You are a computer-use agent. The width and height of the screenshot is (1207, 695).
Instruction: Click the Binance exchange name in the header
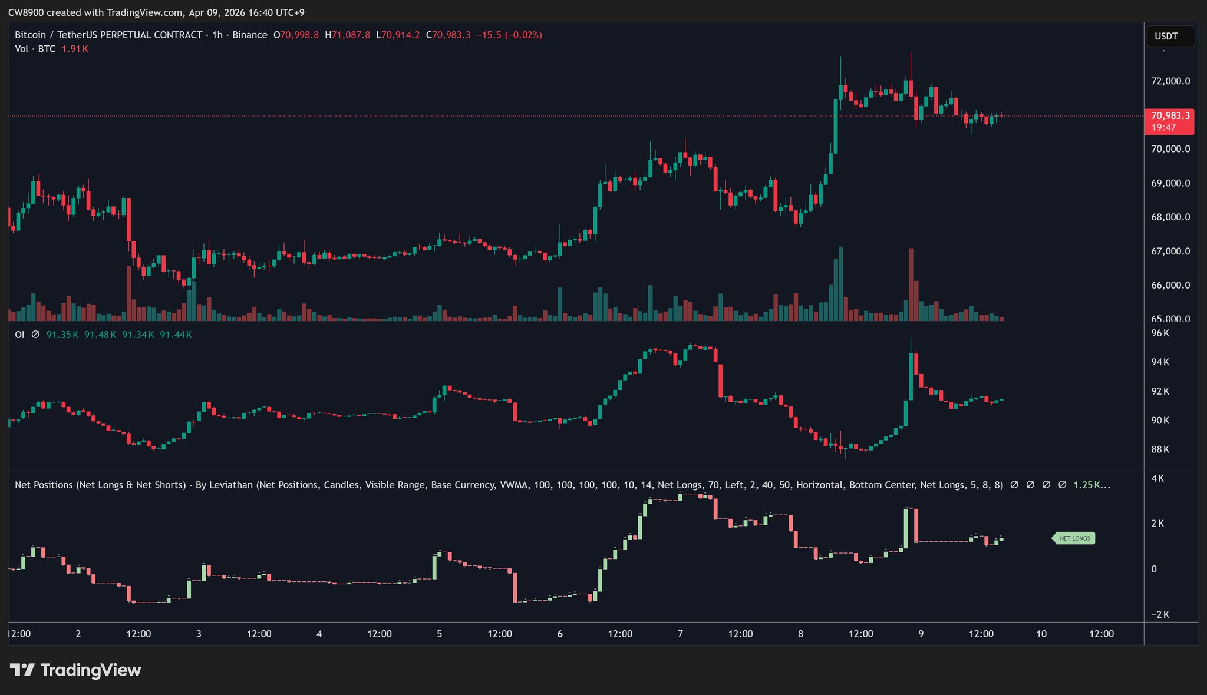click(x=249, y=35)
